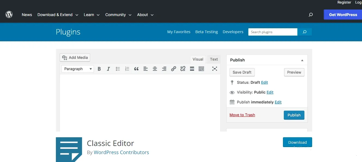This screenshot has width=362, height=162.
Task: Click the Status pin icon
Action: pyautogui.click(x=232, y=82)
